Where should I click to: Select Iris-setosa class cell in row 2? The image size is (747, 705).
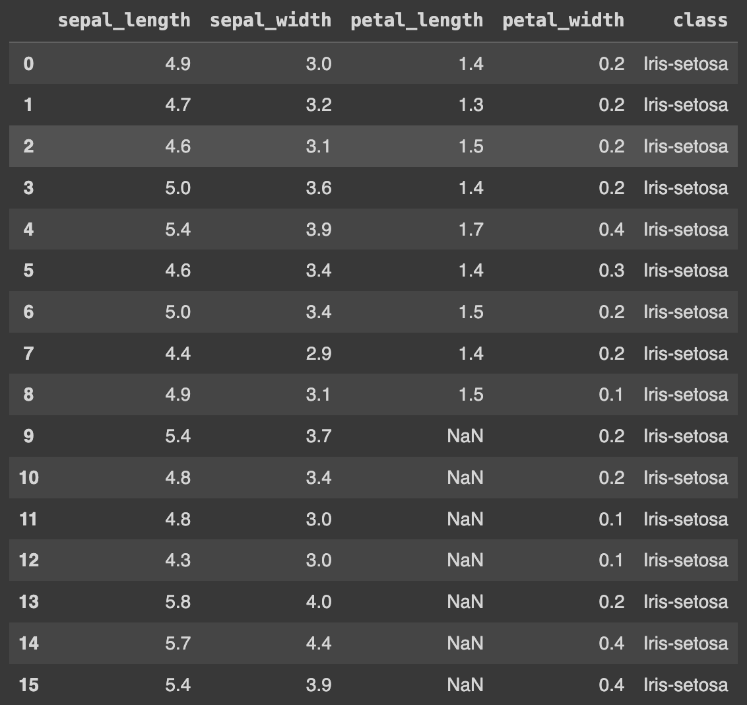coord(686,147)
